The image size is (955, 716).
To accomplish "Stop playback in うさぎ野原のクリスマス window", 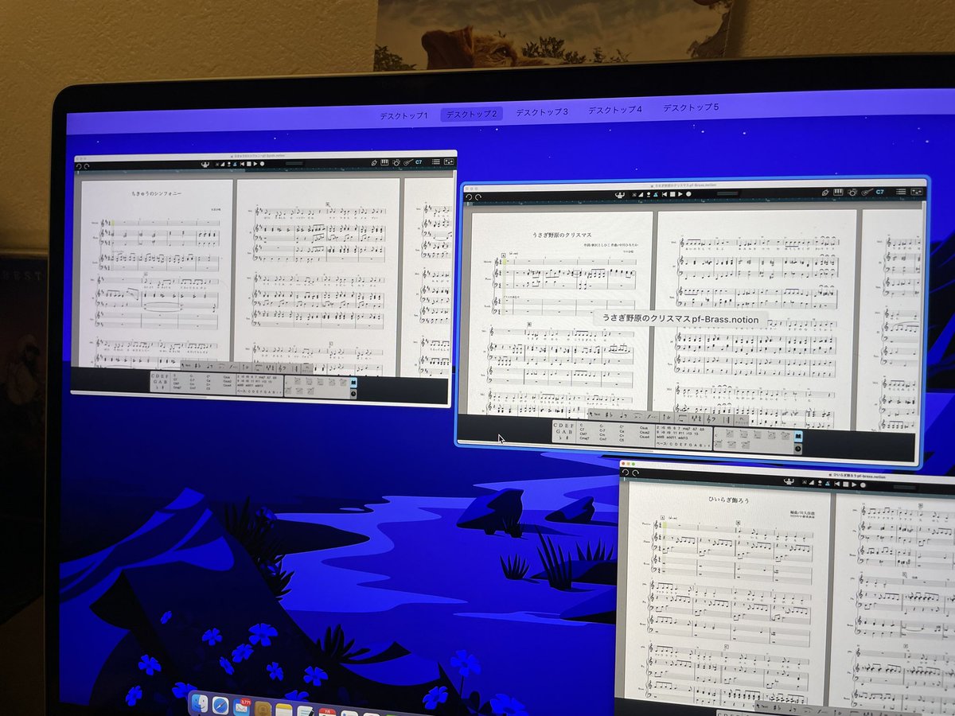I will tap(672, 194).
